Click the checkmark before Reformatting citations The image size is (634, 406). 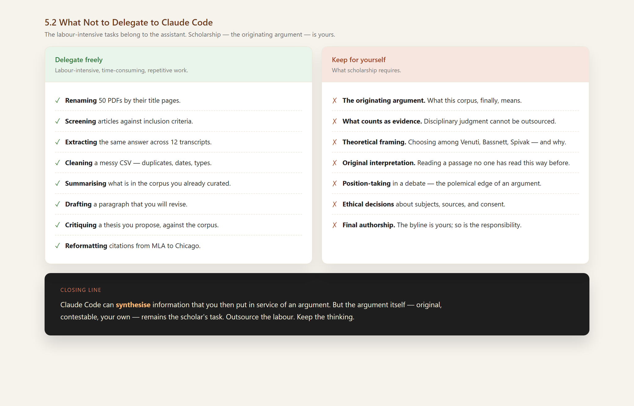58,246
